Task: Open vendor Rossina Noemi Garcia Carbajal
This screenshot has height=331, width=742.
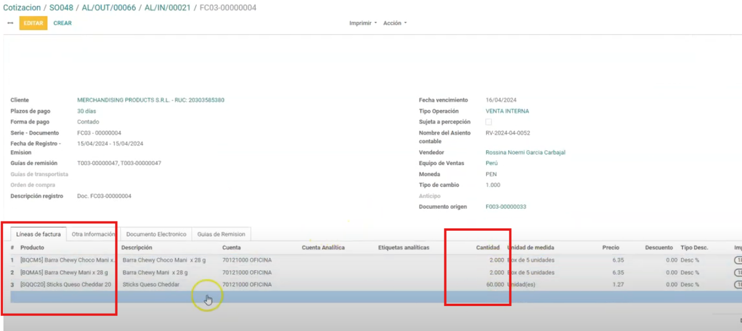Action: click(x=525, y=152)
